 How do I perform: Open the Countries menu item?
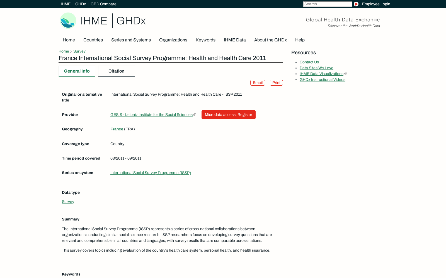93,40
